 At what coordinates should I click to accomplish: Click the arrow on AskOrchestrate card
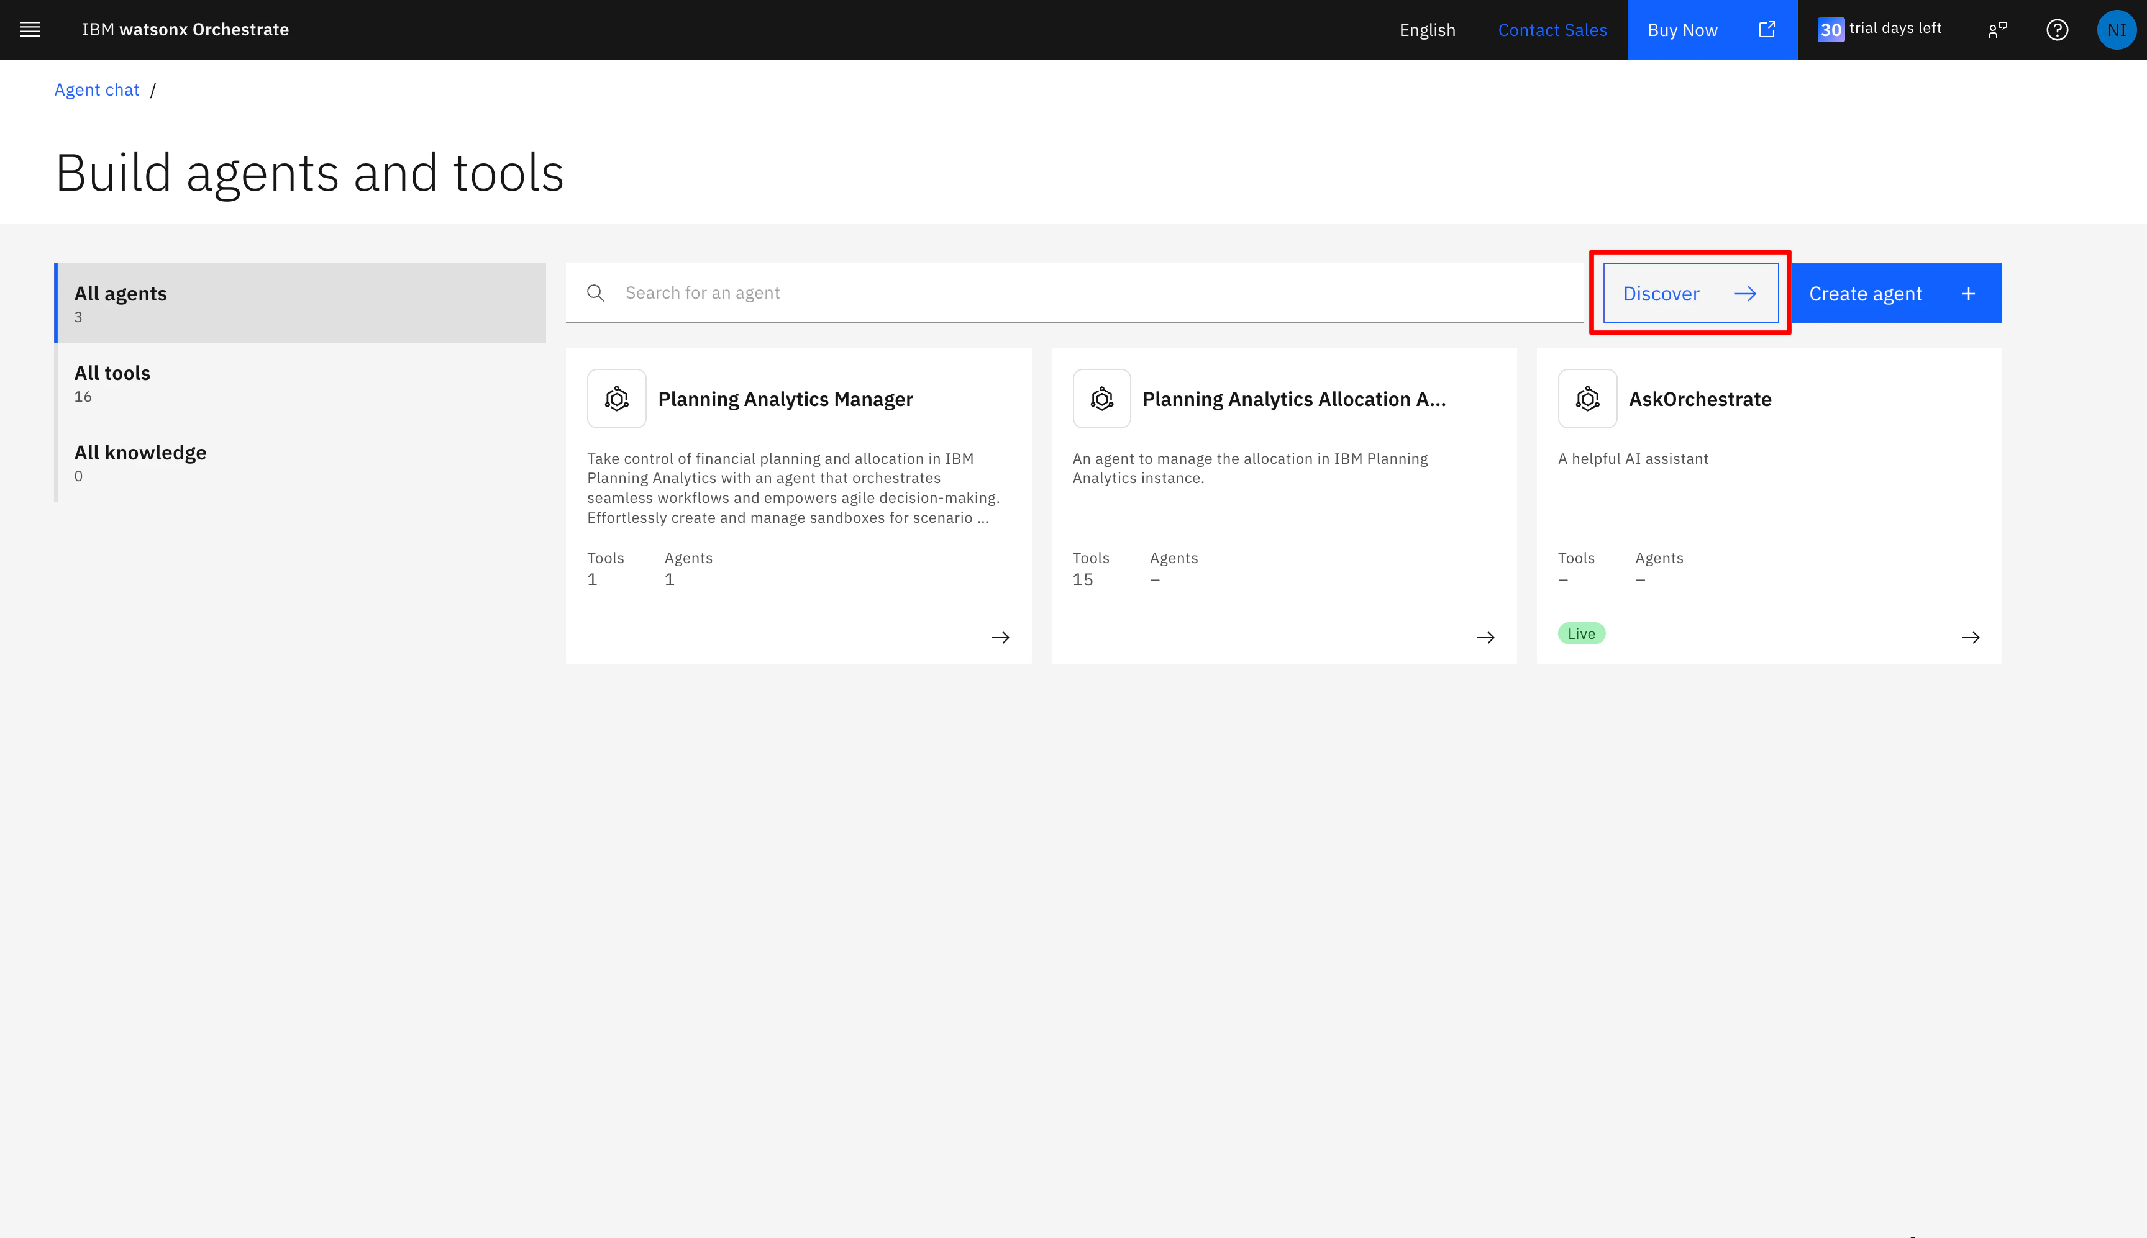click(1970, 638)
